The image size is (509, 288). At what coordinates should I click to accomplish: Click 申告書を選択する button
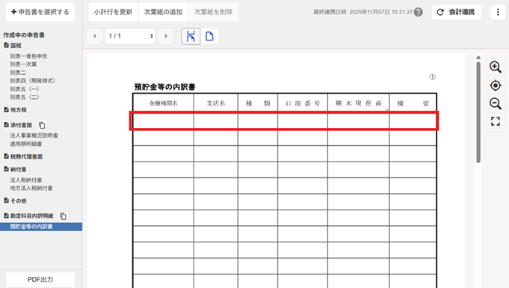coord(40,12)
